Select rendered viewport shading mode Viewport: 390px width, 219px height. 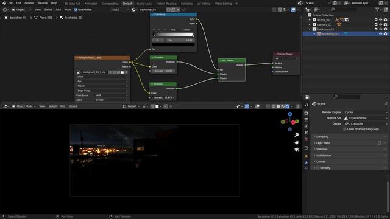(288, 106)
